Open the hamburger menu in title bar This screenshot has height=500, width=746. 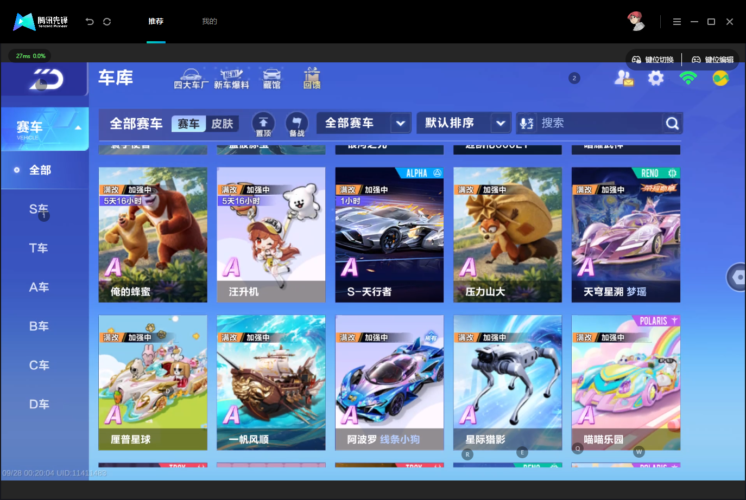click(x=677, y=22)
